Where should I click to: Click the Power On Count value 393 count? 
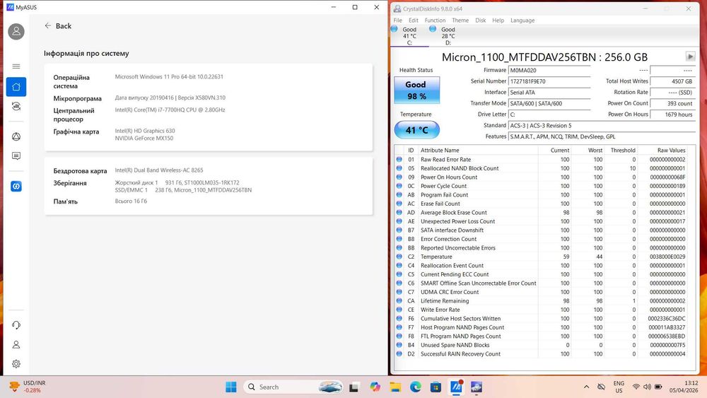(x=672, y=103)
